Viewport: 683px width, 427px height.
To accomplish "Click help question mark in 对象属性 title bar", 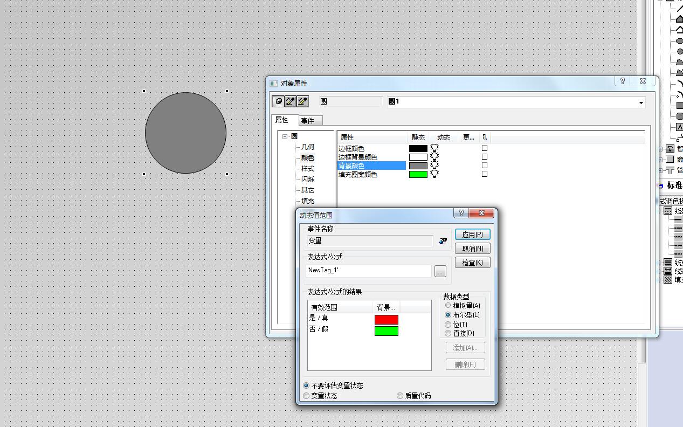I will [623, 81].
